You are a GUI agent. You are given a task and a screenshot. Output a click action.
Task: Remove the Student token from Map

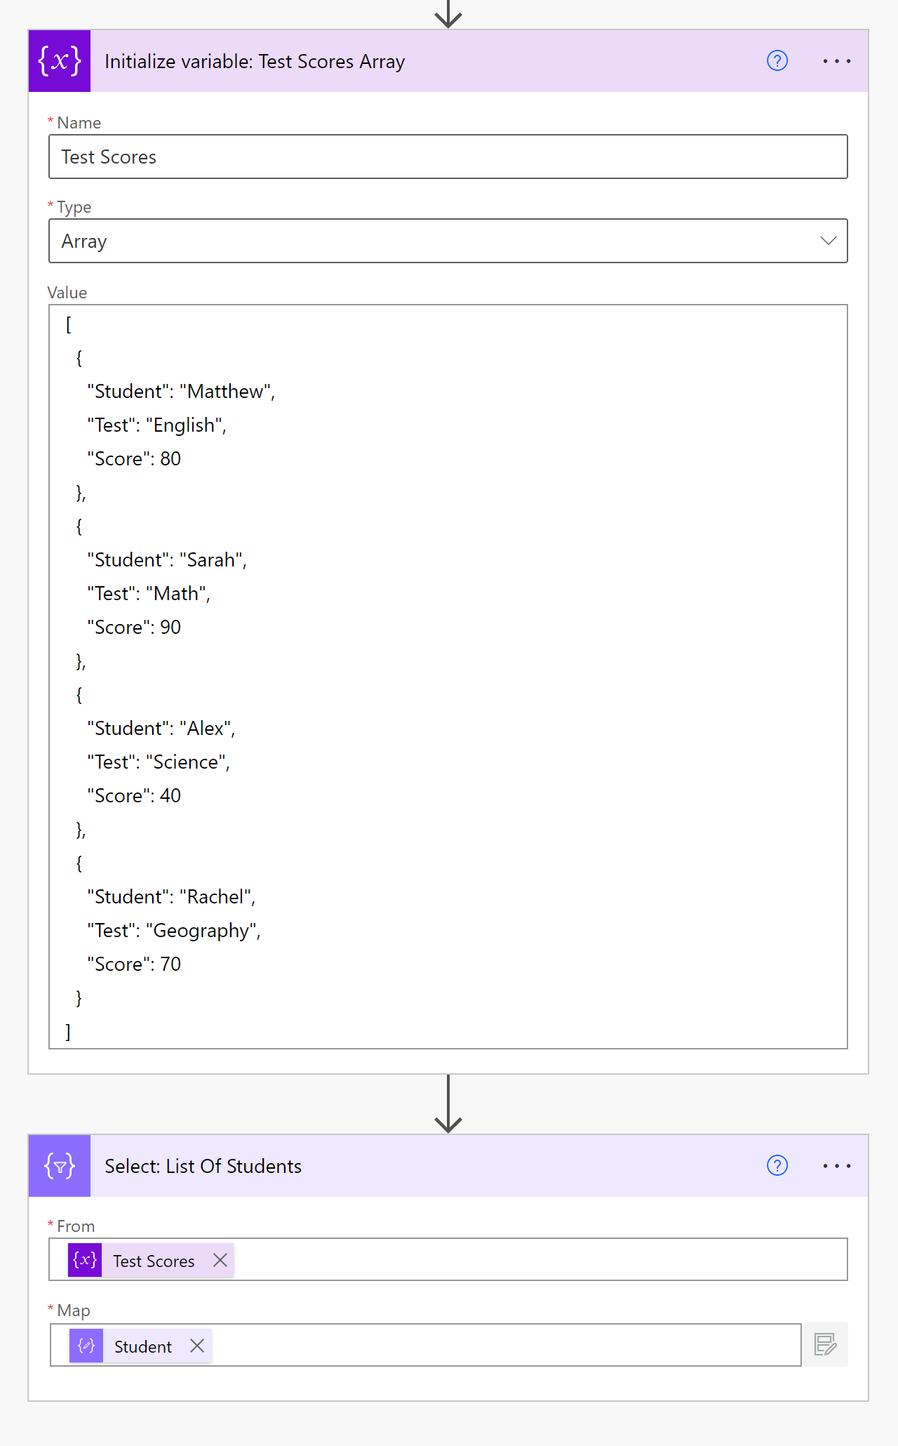197,1346
